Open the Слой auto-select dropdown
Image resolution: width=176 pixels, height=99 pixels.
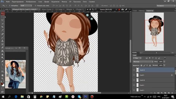coord(26,5)
